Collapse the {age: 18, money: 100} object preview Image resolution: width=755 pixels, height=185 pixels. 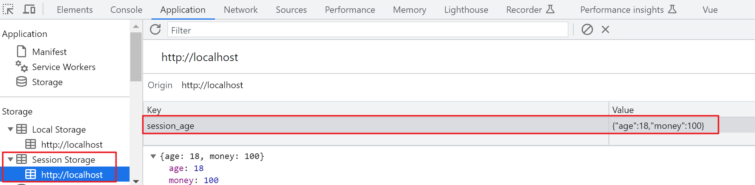(153, 156)
